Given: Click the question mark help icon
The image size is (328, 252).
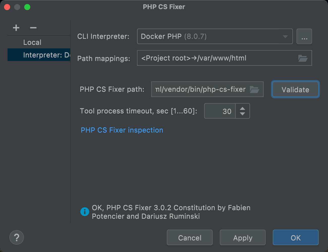Looking at the screenshot, I should (x=17, y=237).
